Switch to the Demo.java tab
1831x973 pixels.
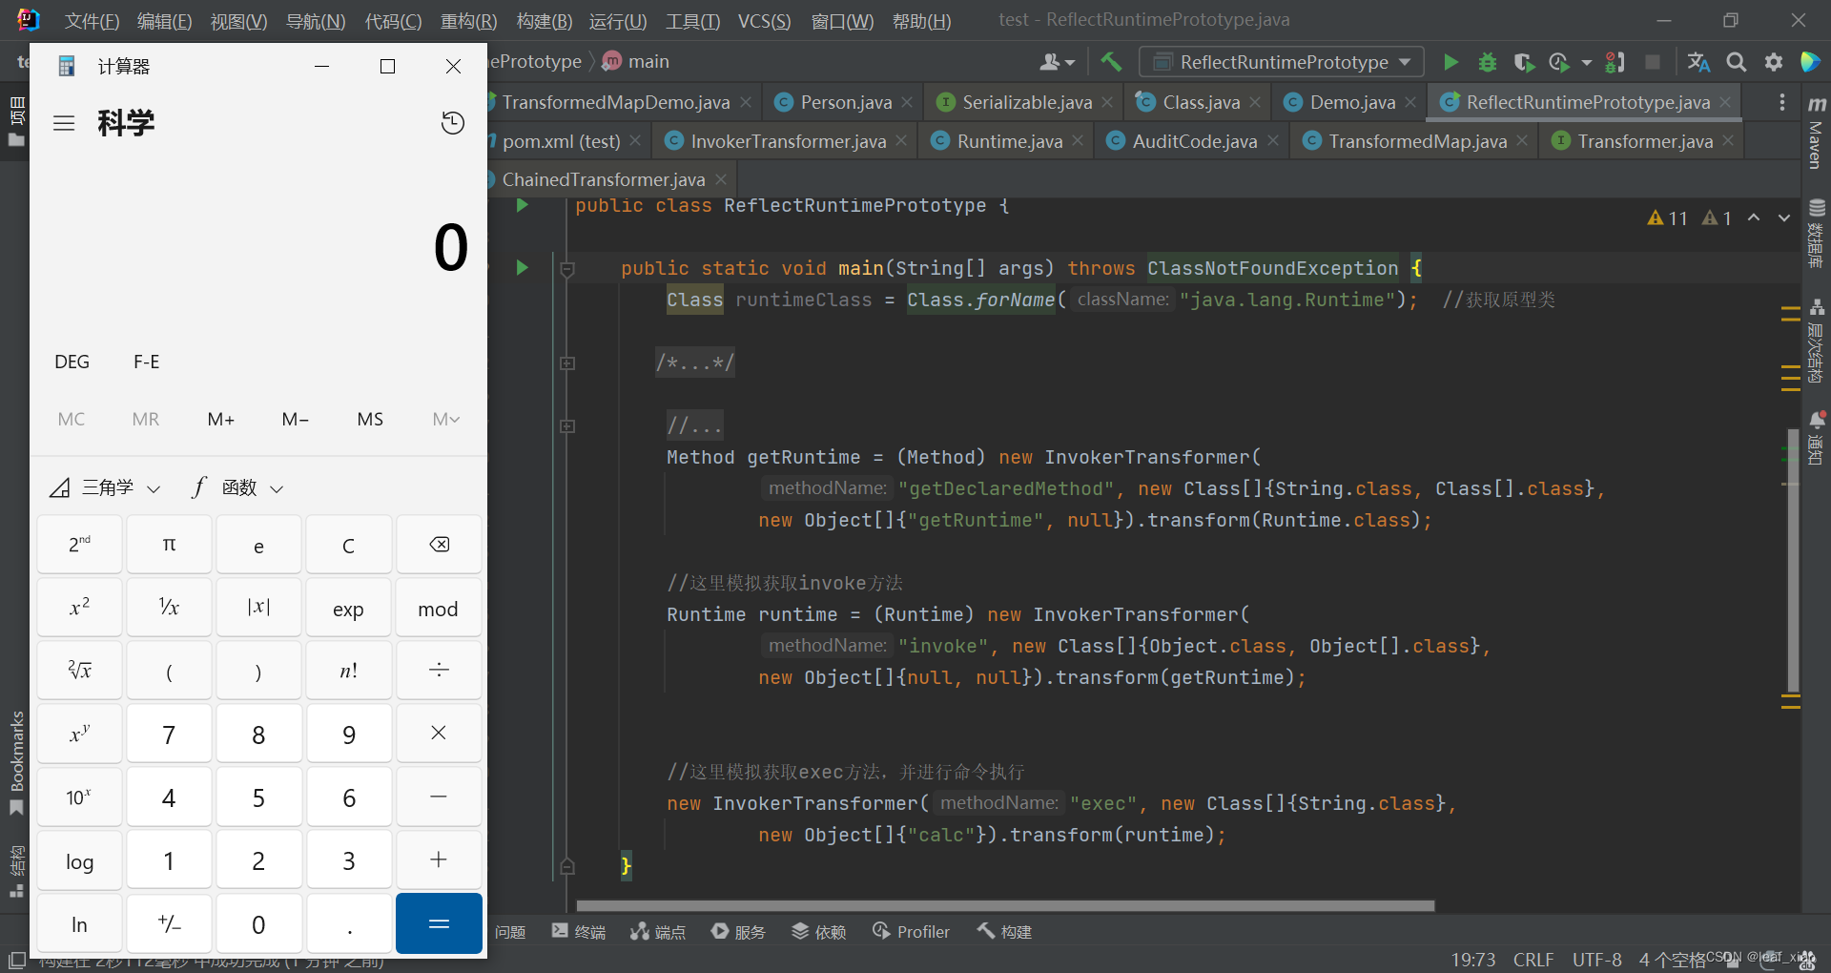(x=1351, y=102)
